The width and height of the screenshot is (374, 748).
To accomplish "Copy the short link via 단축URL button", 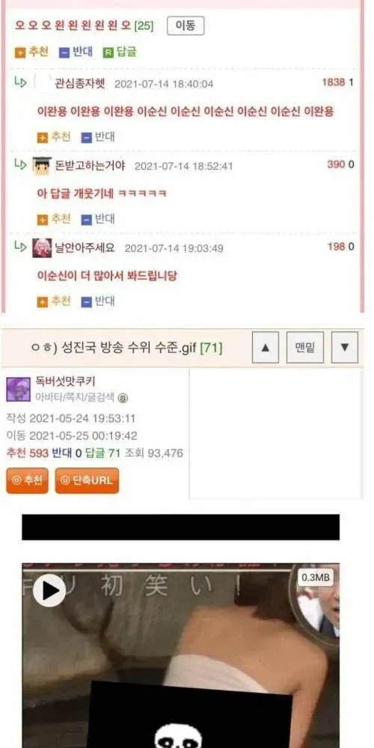I will pos(87,480).
